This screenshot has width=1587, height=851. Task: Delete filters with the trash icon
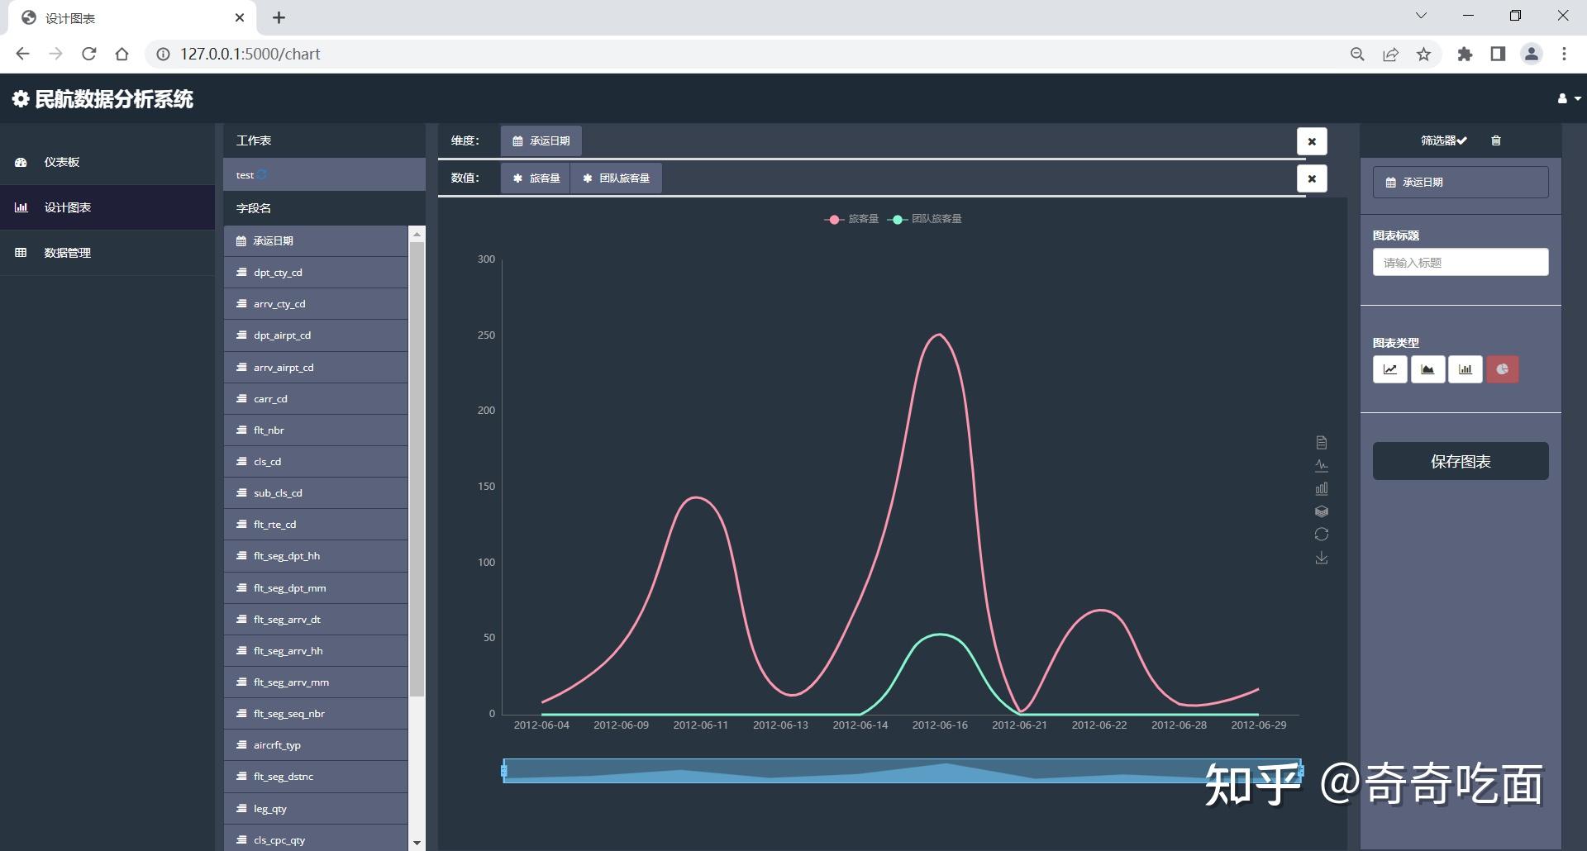click(1496, 140)
